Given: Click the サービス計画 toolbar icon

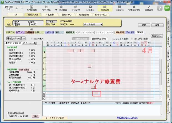Looking at the screenshot, I should click(61, 8).
